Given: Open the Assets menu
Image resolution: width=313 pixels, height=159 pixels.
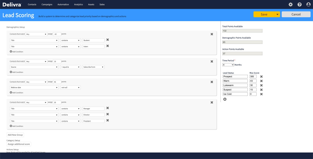Looking at the screenshot, I should click(91, 4).
